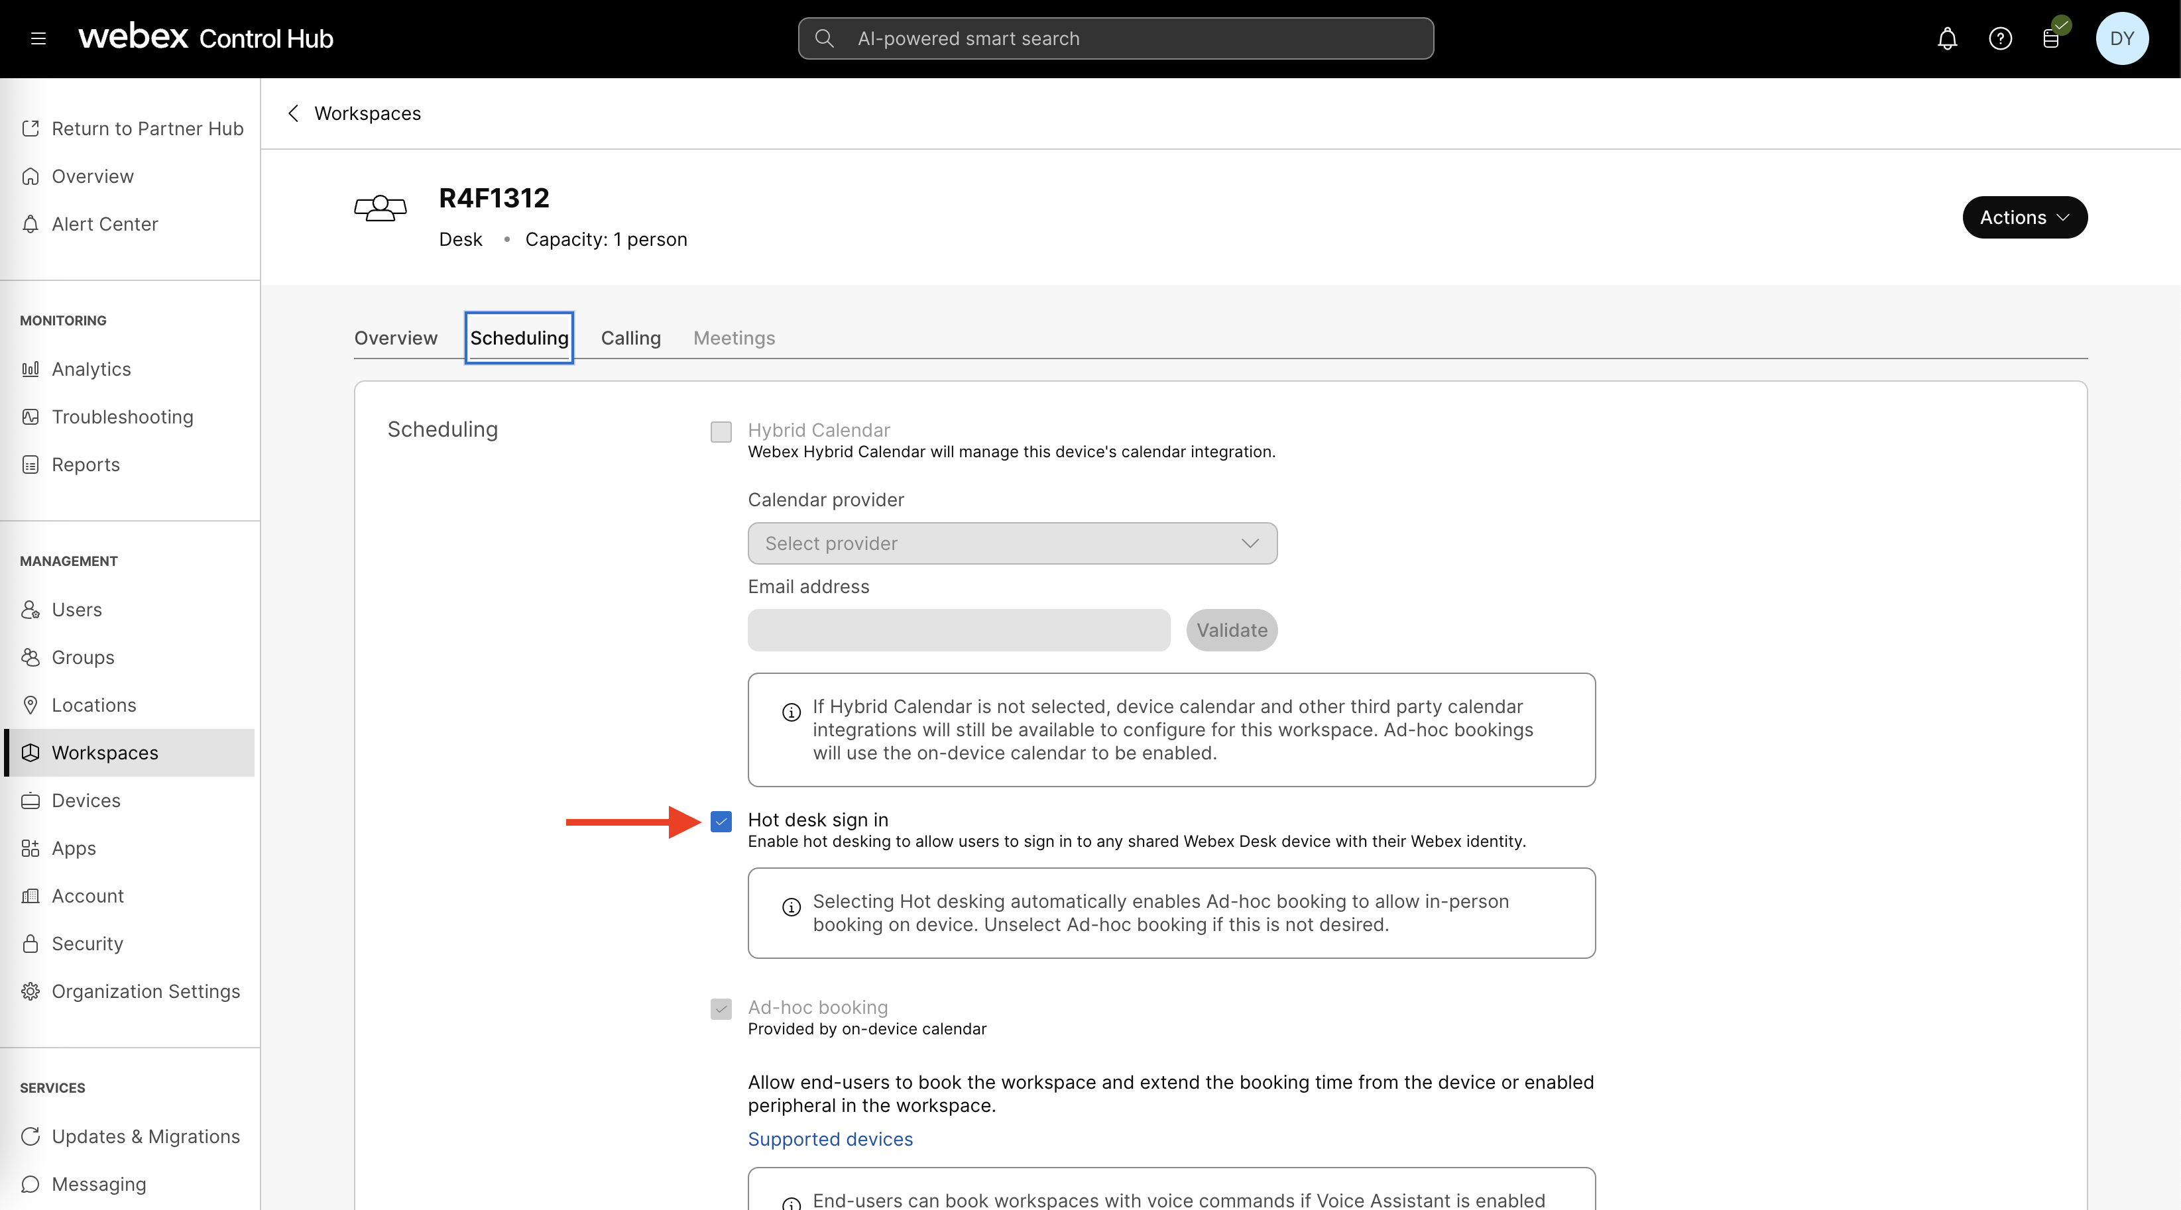Open the Overview tab for R4F1312

pos(395,337)
